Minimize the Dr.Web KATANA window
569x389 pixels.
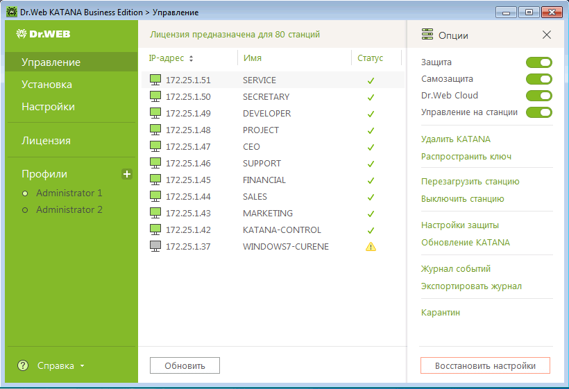(506, 12)
